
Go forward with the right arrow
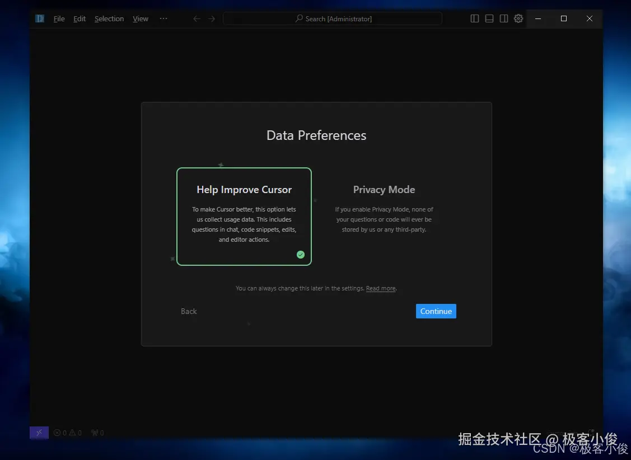[211, 18]
